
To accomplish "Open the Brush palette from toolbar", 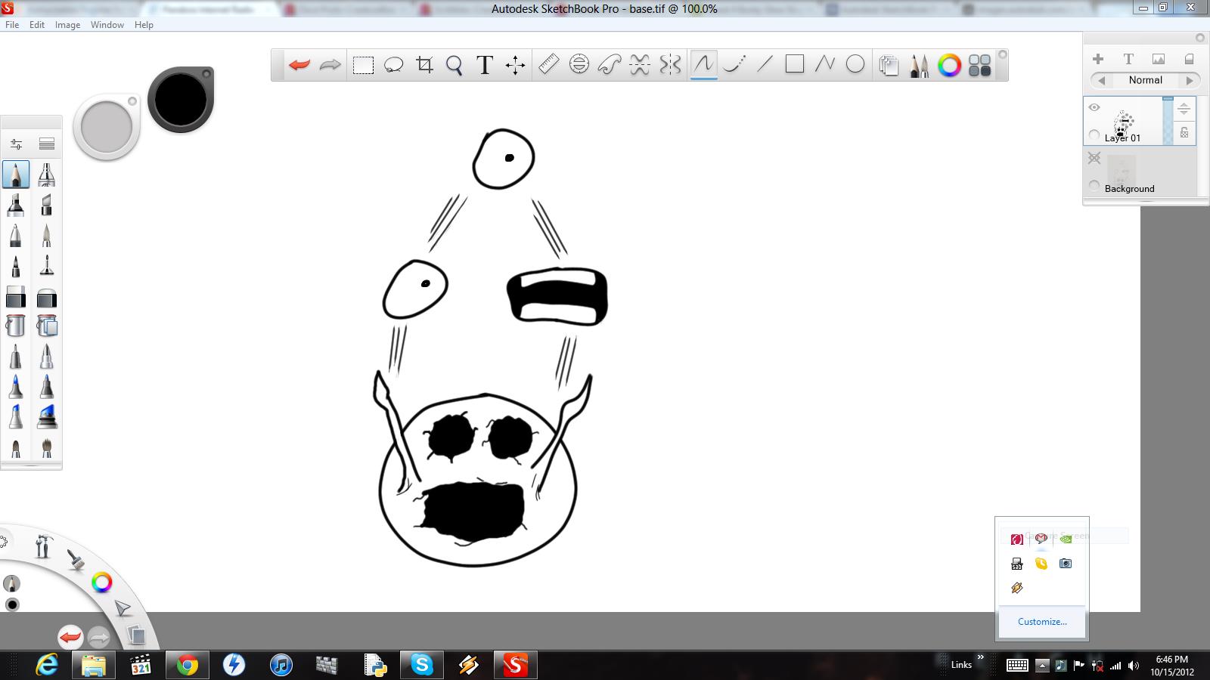I will tap(920, 66).
